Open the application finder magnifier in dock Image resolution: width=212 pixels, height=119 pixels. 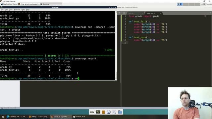[114, 112]
